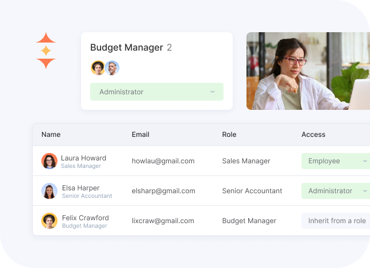Click Elsa Harper's profile avatar
Screen dimensions: 370x268
(49, 191)
